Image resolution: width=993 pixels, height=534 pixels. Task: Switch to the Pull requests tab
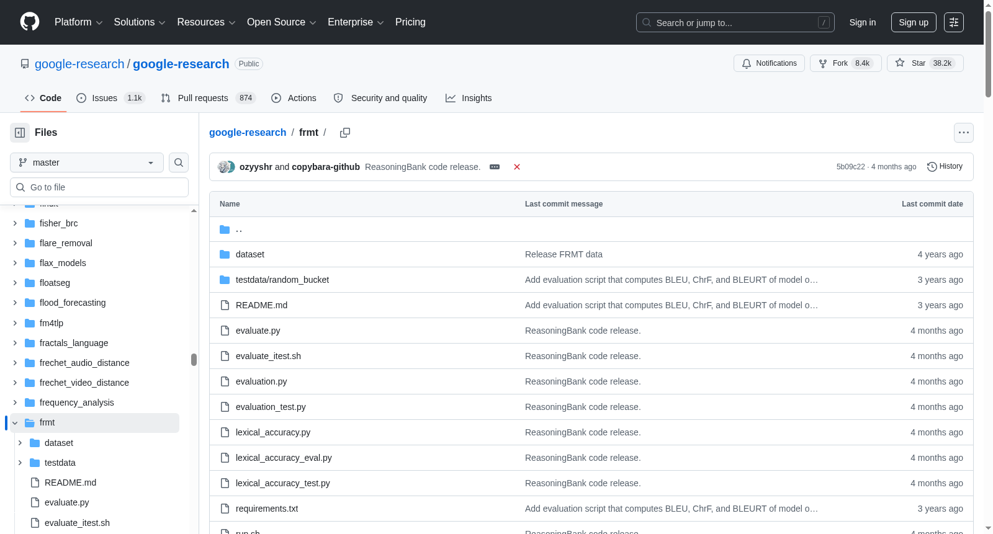click(x=208, y=98)
